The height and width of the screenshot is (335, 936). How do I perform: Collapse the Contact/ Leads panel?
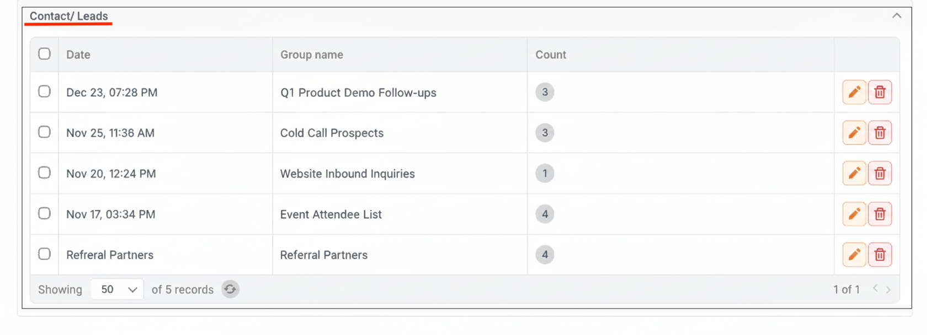(x=896, y=16)
